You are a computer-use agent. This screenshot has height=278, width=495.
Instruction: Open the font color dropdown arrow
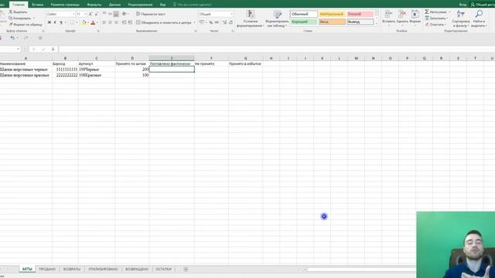97,22
